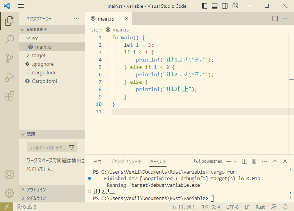Toggle primary side bar layout button
This screenshot has height=211, width=294.
point(204,6)
